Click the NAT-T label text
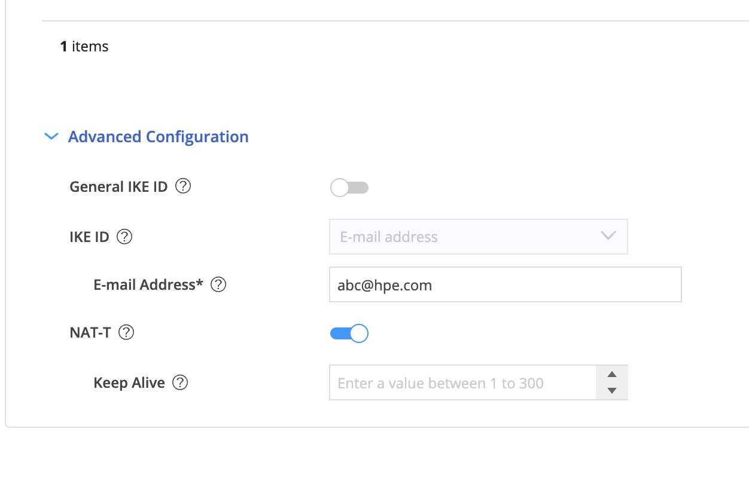Image resolution: width=749 pixels, height=484 pixels. pyautogui.click(x=90, y=332)
